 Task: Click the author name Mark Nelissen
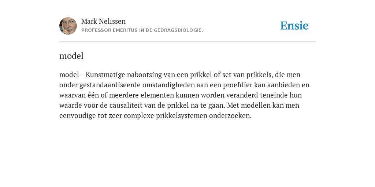[x=103, y=21]
